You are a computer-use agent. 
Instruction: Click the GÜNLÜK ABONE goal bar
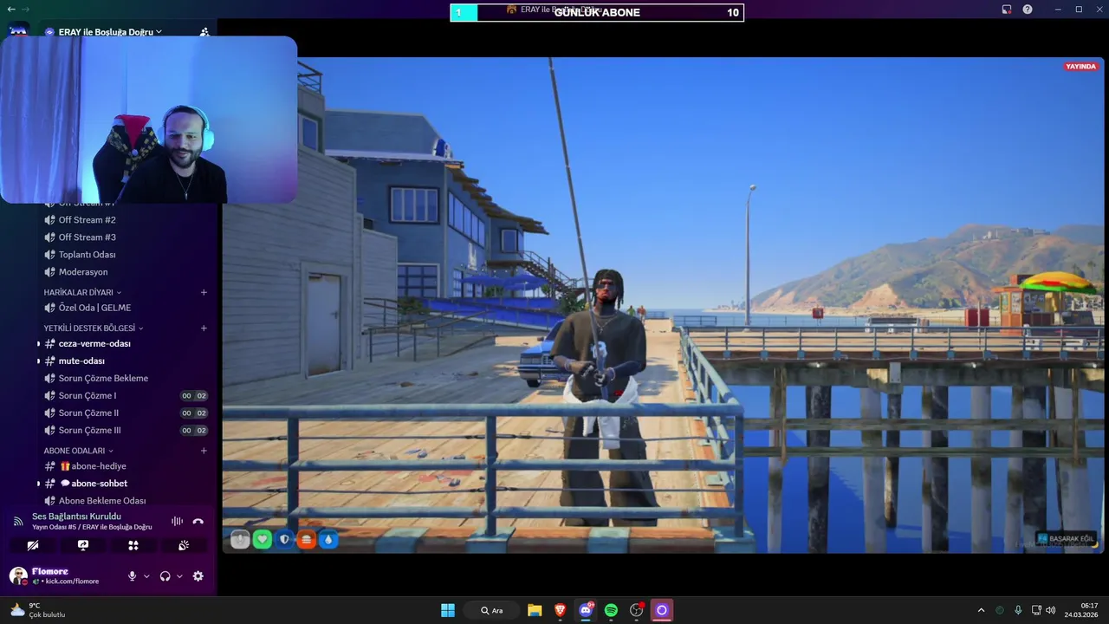coord(597,12)
